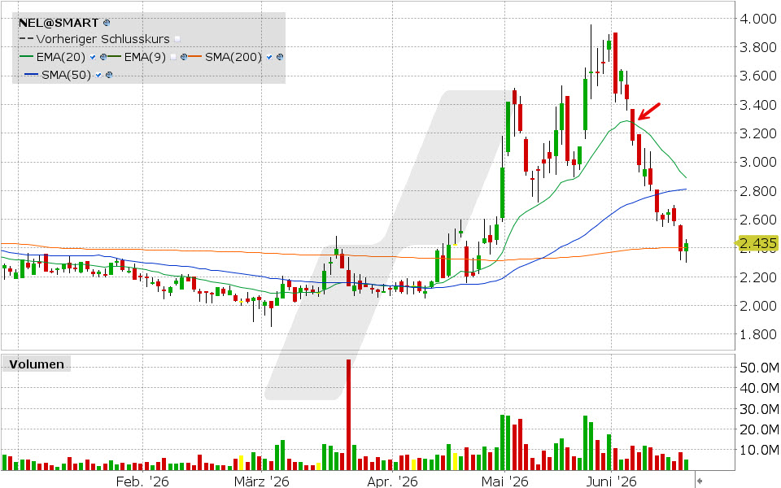The image size is (781, 488).
Task: Uncheck the SMA(50) visibility checkbox
Action: tap(98, 75)
